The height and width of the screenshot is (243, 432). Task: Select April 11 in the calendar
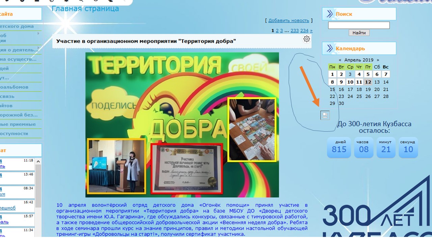click(359, 82)
